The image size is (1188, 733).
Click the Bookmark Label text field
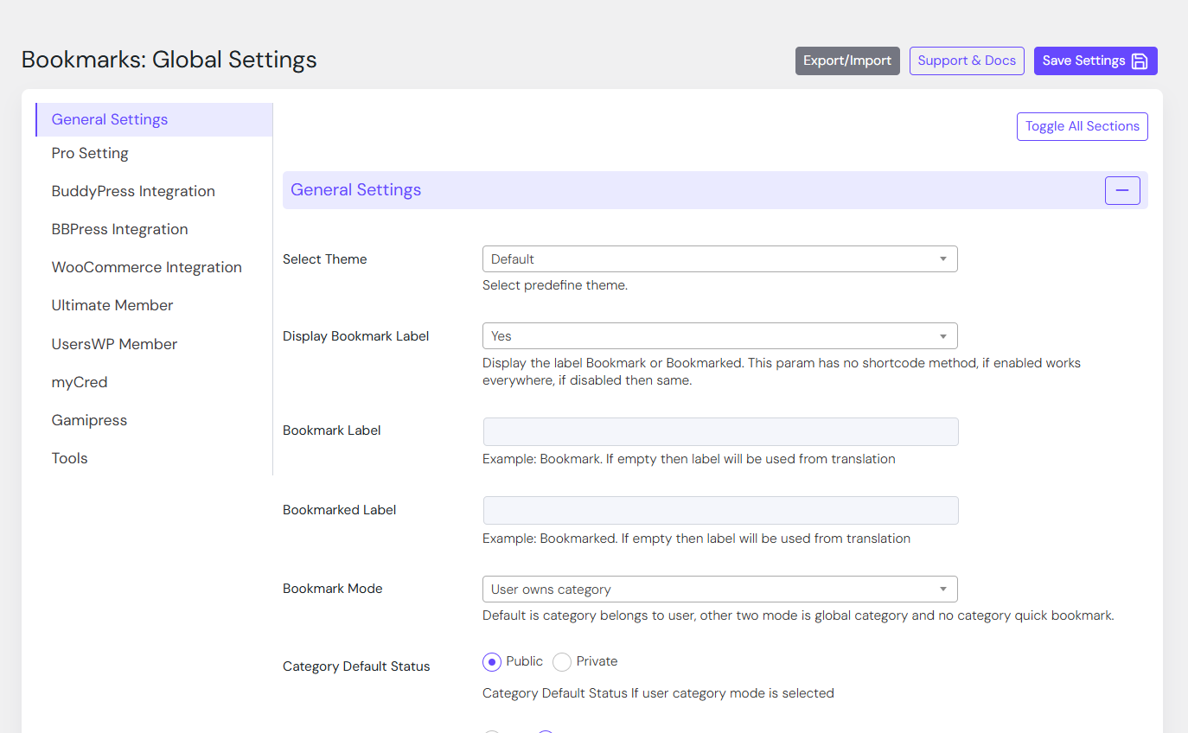click(x=720, y=431)
